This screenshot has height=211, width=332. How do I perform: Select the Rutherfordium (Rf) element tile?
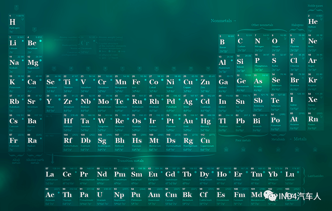[70, 142]
